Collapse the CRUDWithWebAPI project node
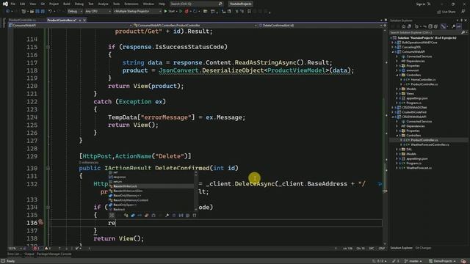The width and height of the screenshot is (470, 264). point(393,117)
